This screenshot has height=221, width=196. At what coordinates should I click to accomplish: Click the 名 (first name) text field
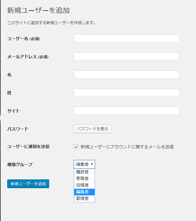(126, 74)
